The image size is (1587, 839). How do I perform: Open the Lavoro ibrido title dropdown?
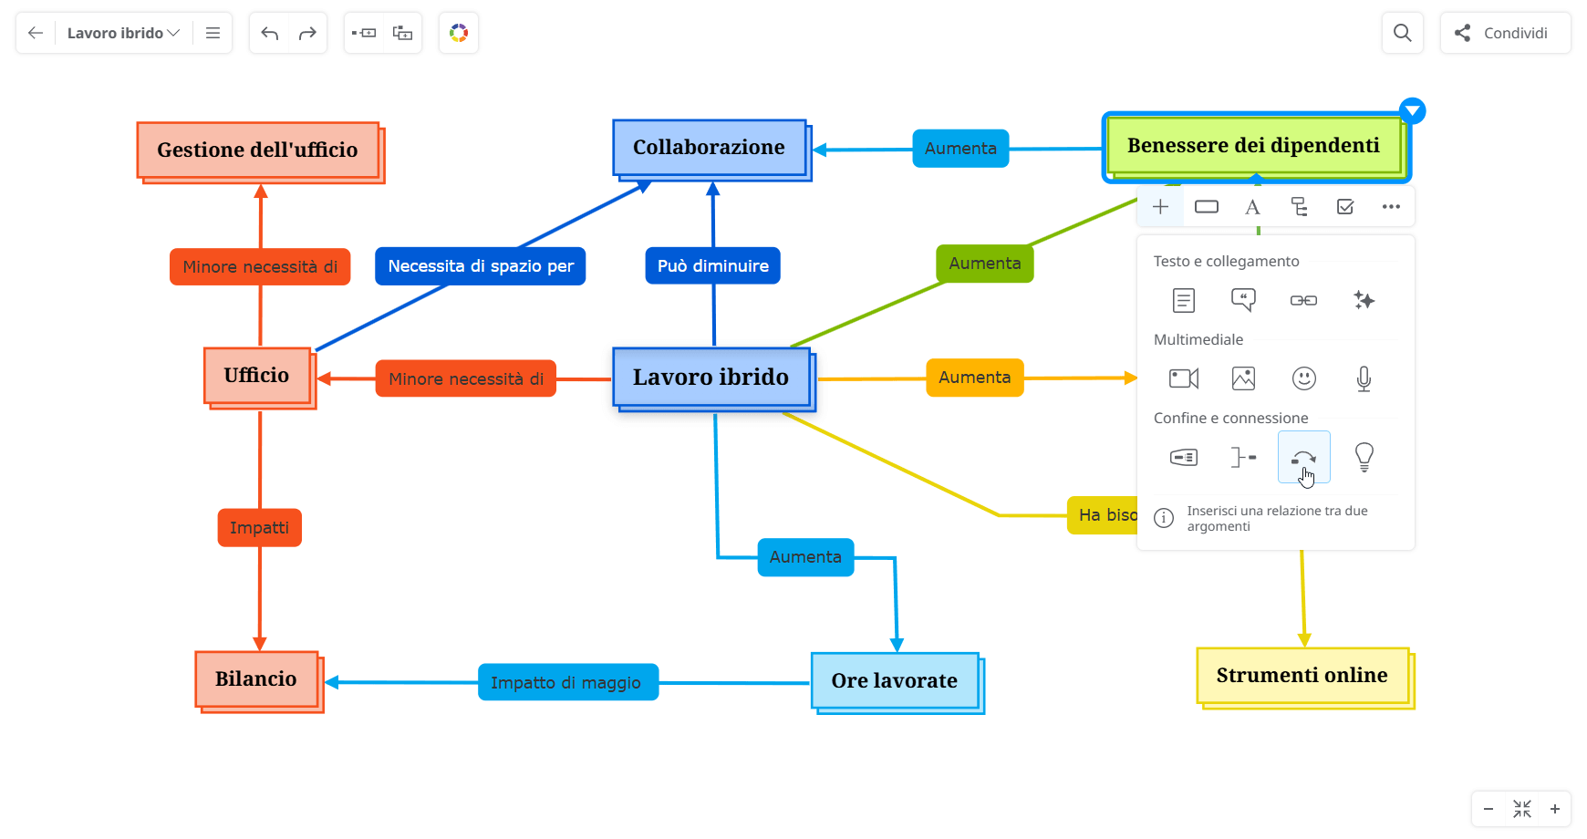123,33
